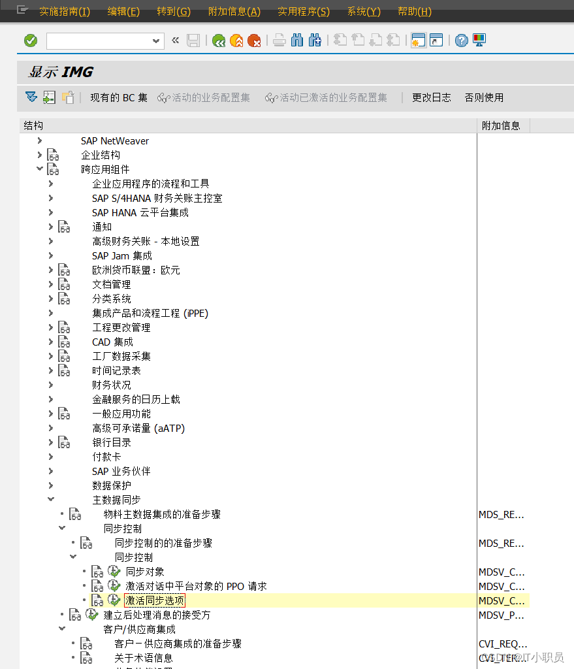Select 激活对话中平台对象的 PPO 请求 item
This screenshot has width=574, height=669.
[196, 586]
